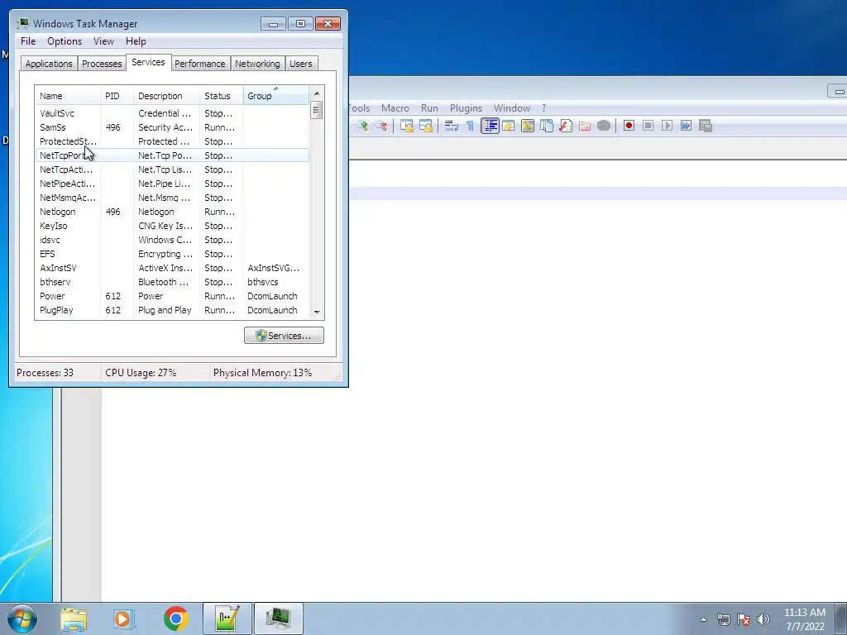Open File Explorer from taskbar

[x=74, y=618]
